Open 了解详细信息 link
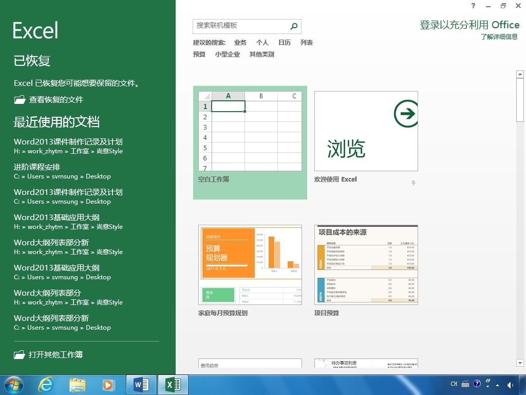Screen dimensions: 526x395 tap(499, 37)
